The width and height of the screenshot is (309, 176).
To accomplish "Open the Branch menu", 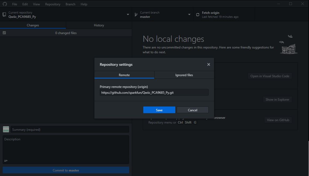I will [x=70, y=4].
